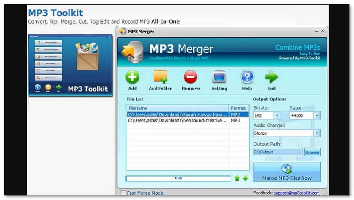This screenshot has height=200, width=354.
Task: Click the Browse button for output path
Action: (312, 152)
